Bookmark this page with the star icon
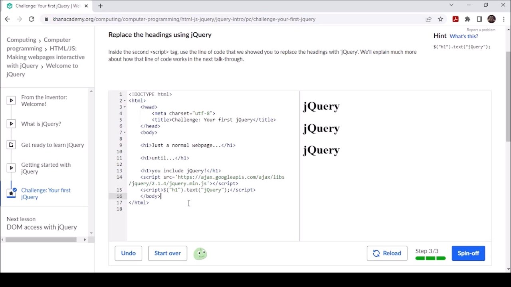511x287 pixels. coord(440,19)
